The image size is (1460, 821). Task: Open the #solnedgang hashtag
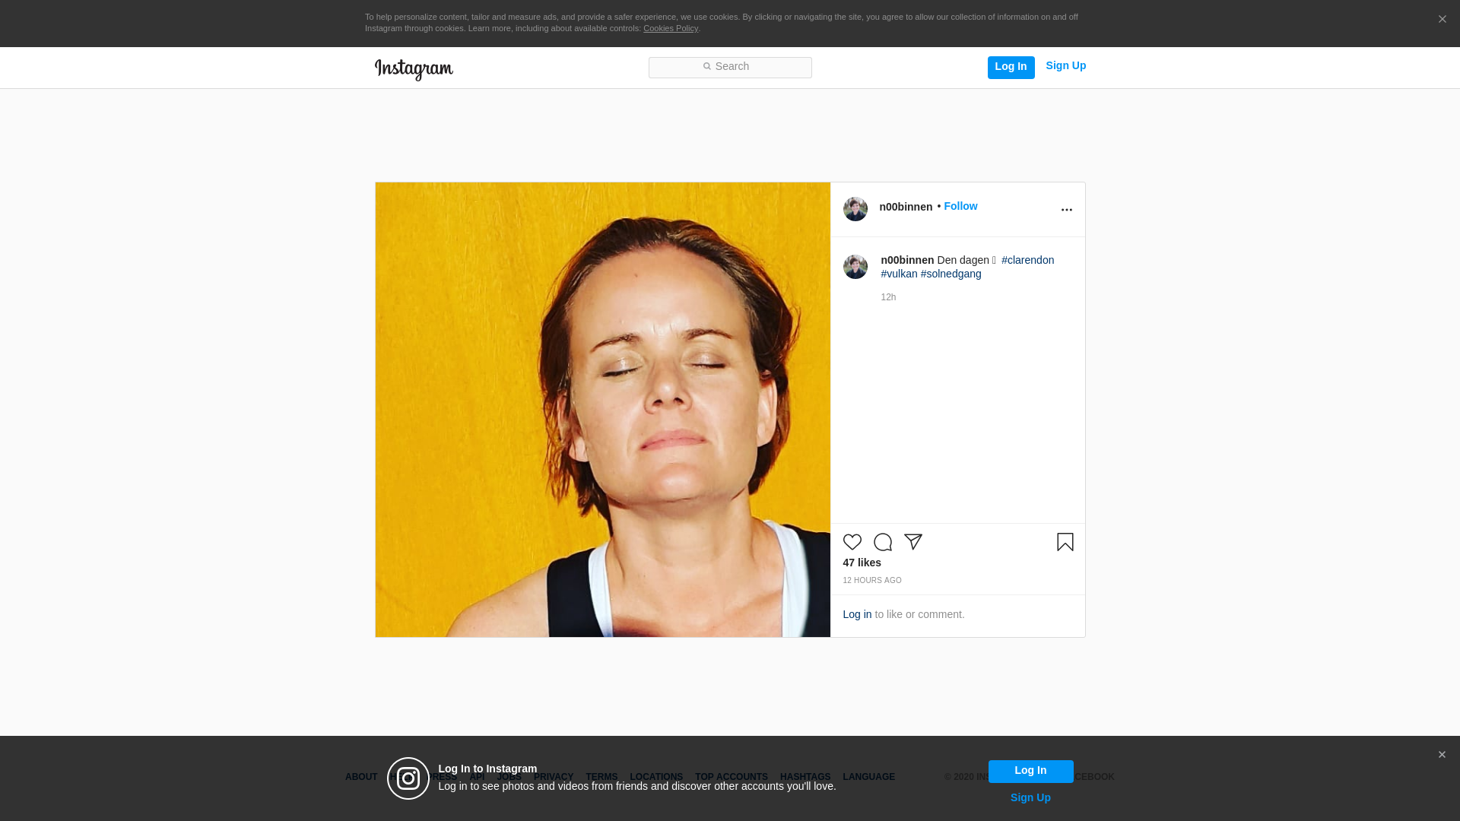tap(951, 274)
